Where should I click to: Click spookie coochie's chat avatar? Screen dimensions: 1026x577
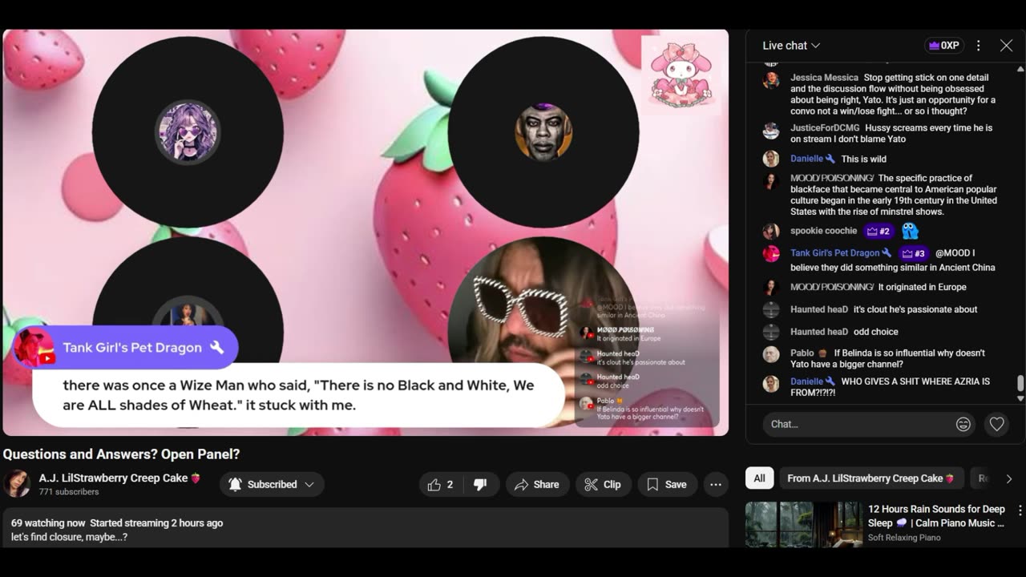[x=771, y=232]
